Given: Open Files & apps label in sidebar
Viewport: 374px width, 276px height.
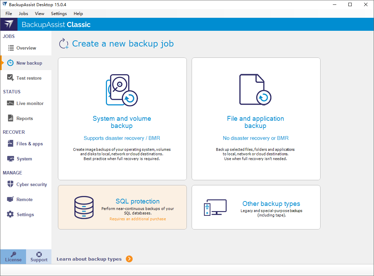Looking at the screenshot, I should point(29,144).
